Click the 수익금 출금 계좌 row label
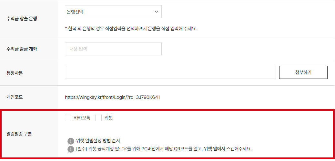This screenshot has width=335, height=161. [22, 49]
